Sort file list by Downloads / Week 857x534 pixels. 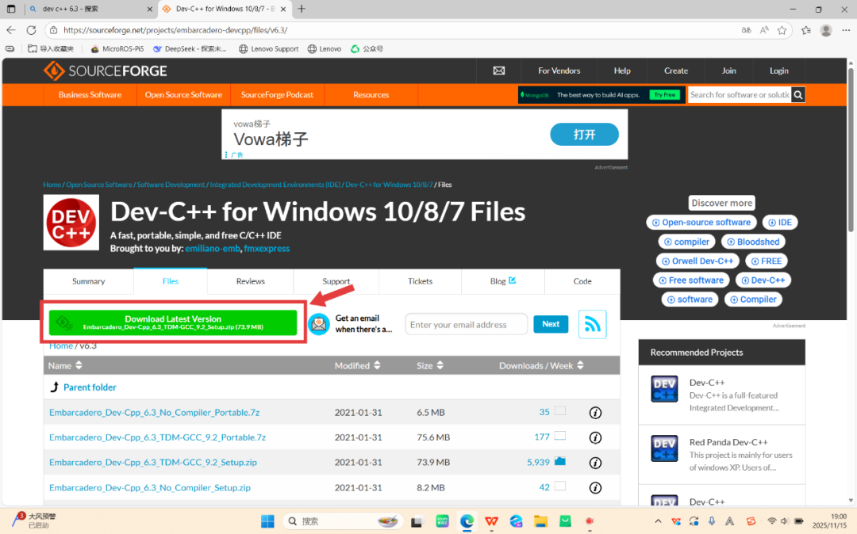click(542, 365)
